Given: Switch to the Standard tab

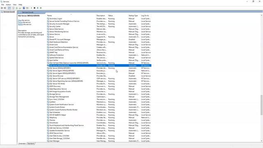Looking at the screenshot, I should pos(31,143).
